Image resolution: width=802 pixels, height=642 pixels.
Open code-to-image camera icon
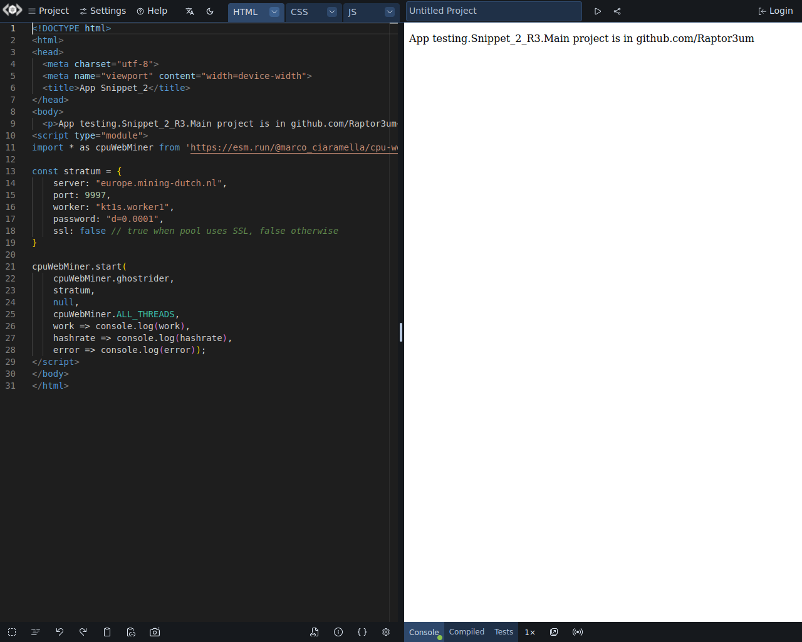(x=155, y=632)
